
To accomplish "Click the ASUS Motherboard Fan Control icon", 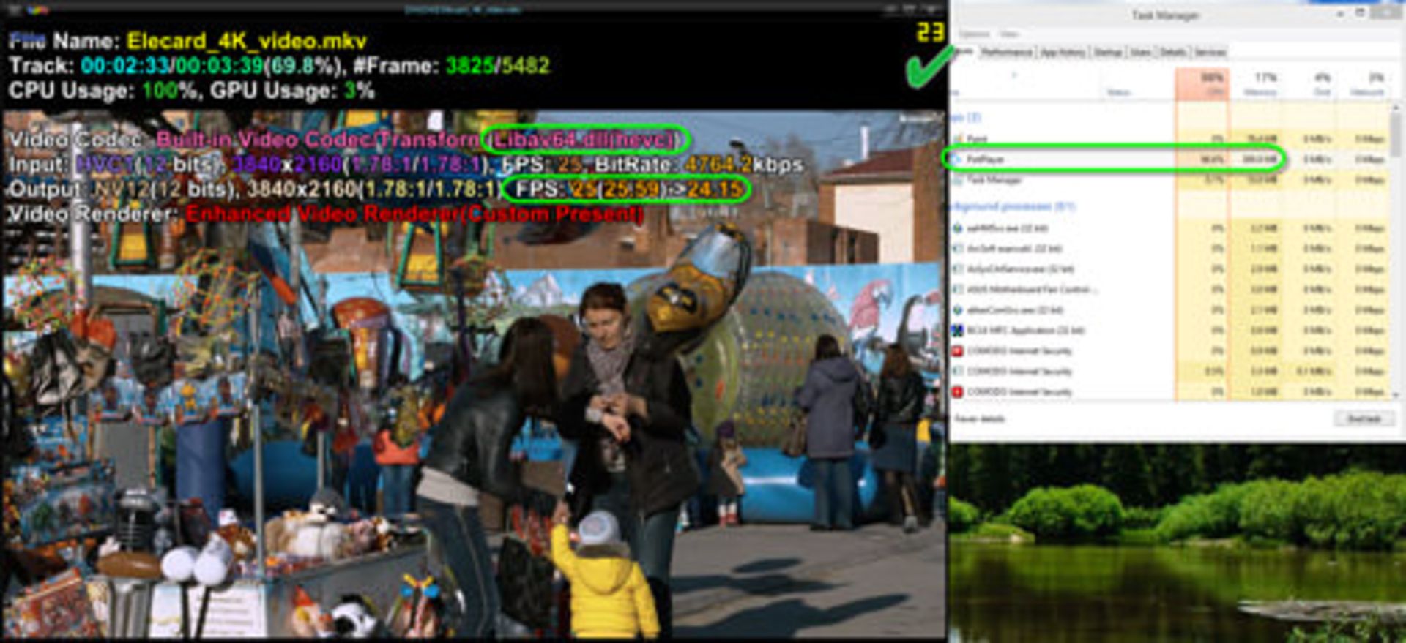I will [957, 290].
